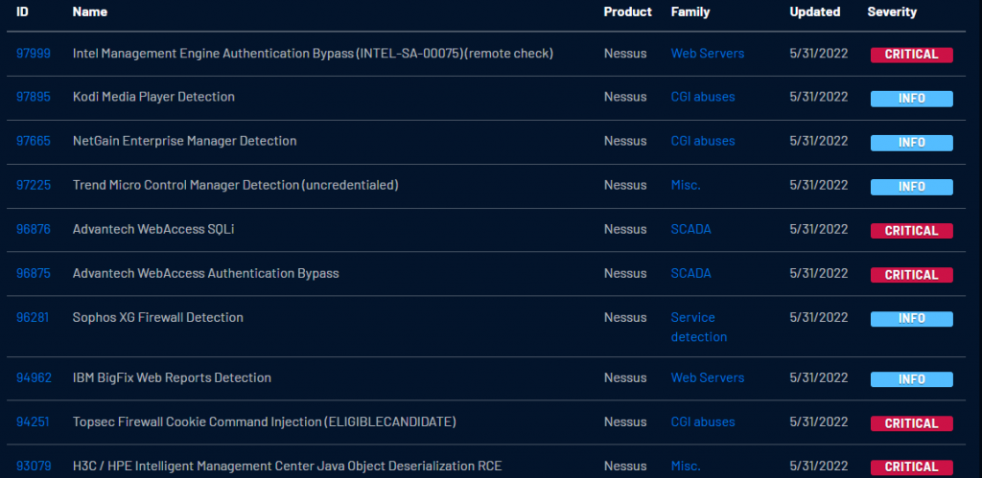
Task: Open Web Servers family for IBM BigFix row
Action: point(707,377)
